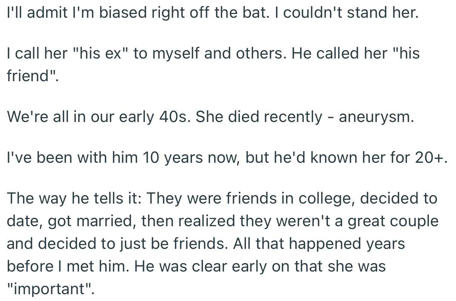Viewport: 456px width, 301px height.
Task: Click the words "great couple"
Action: (x=393, y=221)
